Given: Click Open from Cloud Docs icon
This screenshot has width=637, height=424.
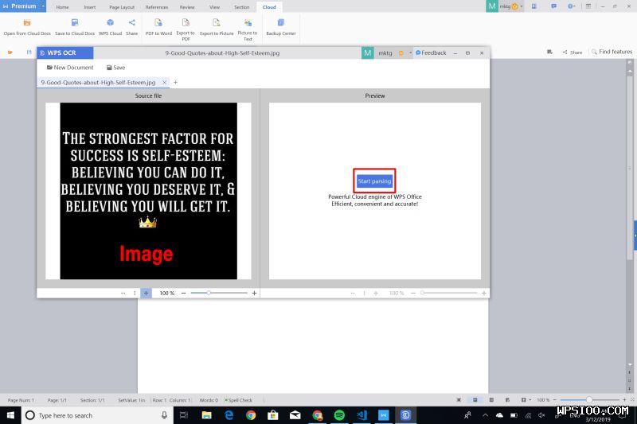Looking at the screenshot, I should 27,23.
